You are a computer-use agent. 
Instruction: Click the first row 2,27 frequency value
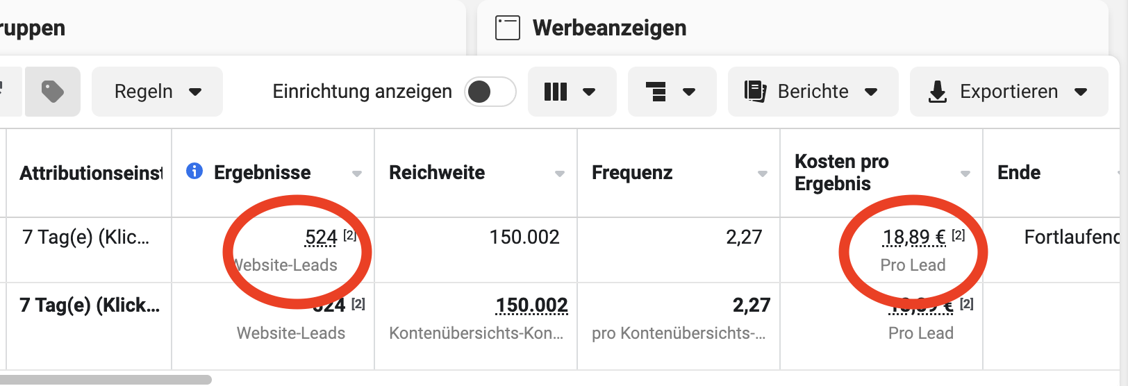tap(744, 237)
